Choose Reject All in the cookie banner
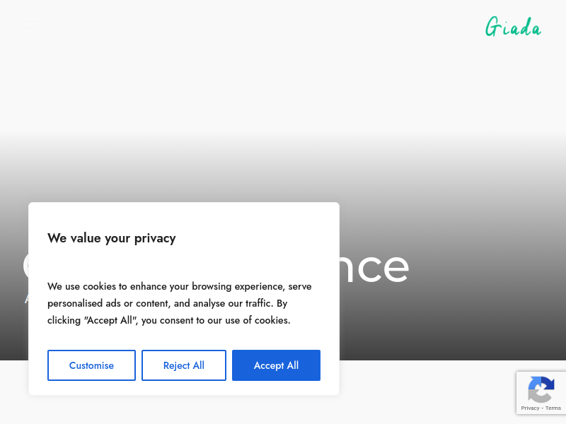The width and height of the screenshot is (566, 424). pos(184,365)
